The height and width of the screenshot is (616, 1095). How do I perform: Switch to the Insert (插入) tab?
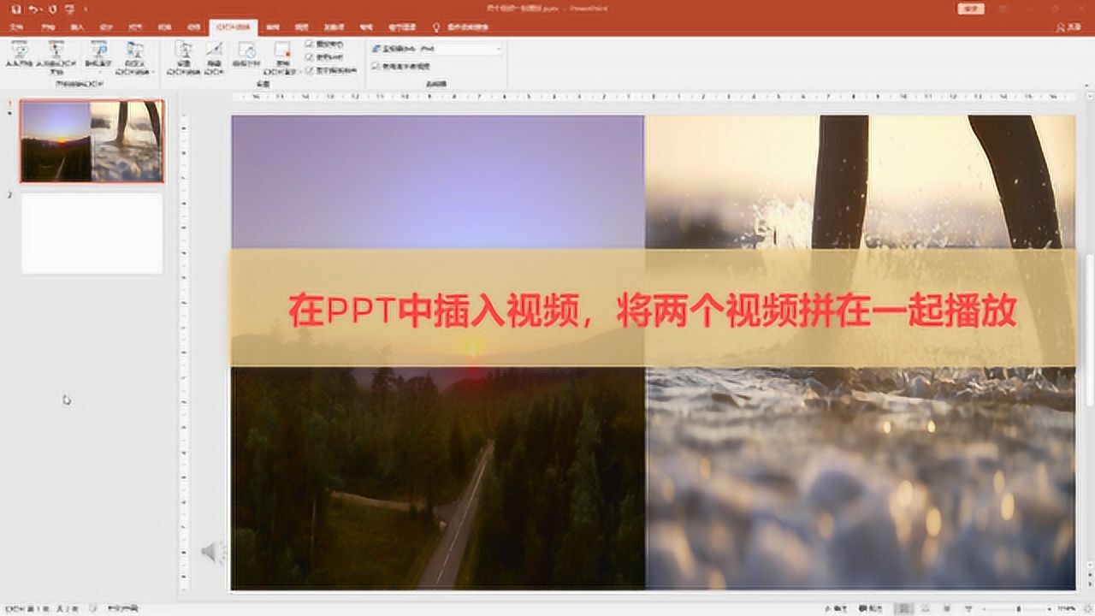[x=77, y=27]
